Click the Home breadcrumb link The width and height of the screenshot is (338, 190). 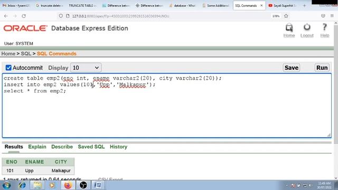8,54
